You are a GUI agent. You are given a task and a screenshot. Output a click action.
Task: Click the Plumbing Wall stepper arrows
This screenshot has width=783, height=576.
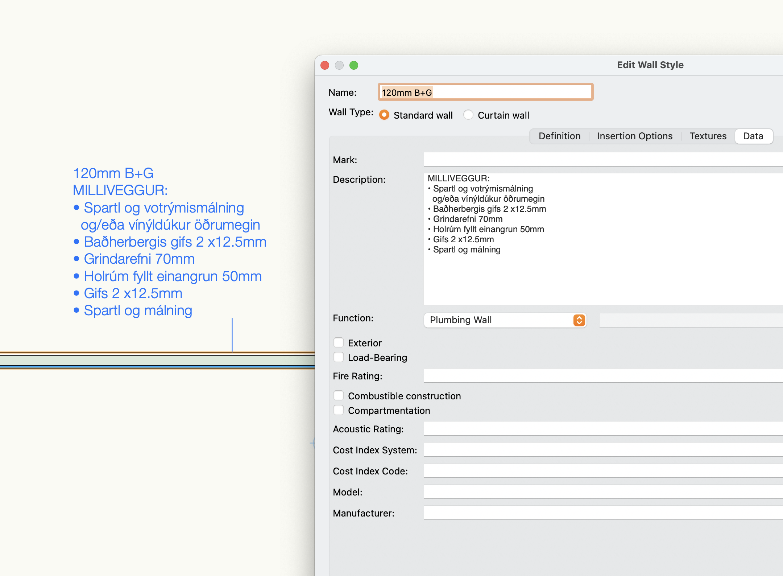[579, 320]
